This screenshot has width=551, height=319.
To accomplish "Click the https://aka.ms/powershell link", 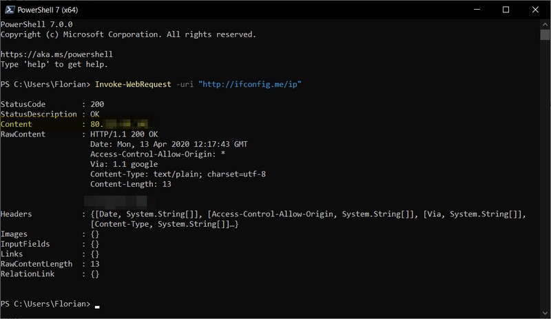I will (x=56, y=54).
